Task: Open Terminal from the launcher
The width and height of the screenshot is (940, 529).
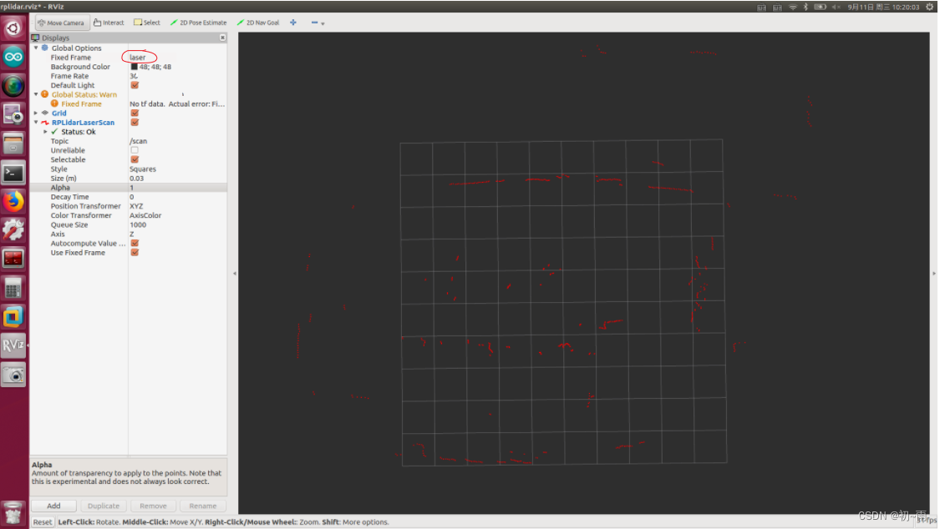Action: point(13,173)
